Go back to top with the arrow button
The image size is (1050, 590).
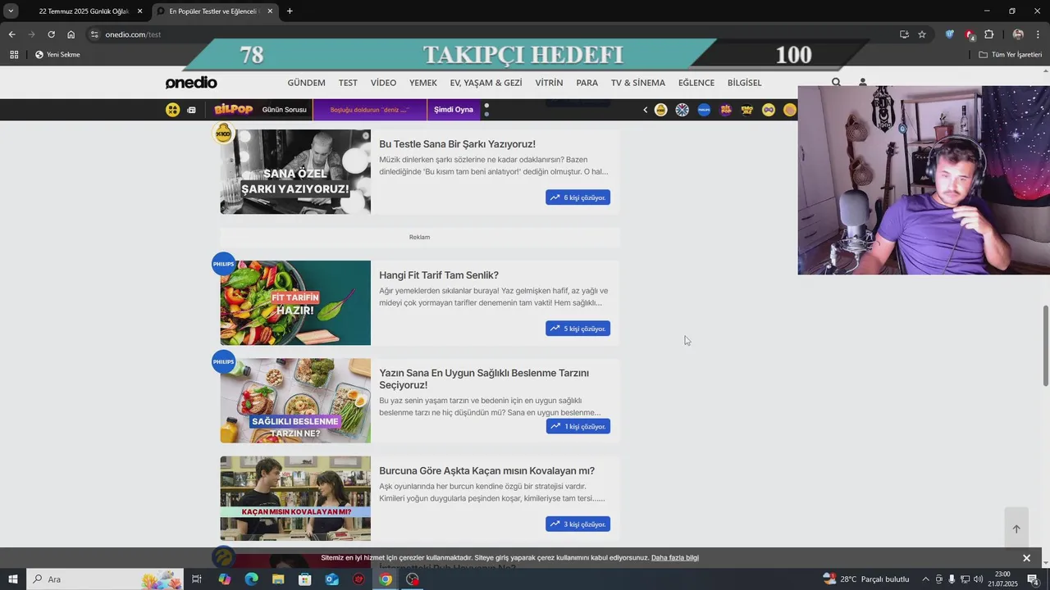(x=1016, y=529)
